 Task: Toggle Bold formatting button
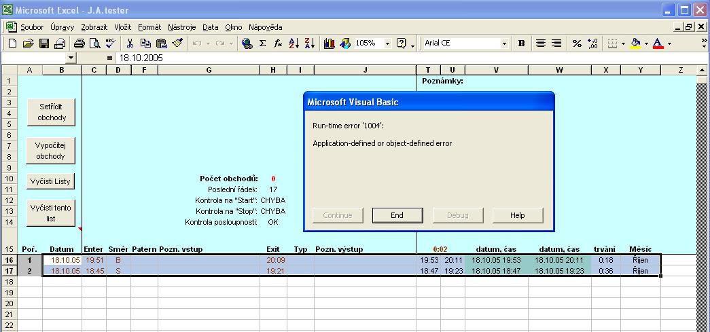coord(522,43)
